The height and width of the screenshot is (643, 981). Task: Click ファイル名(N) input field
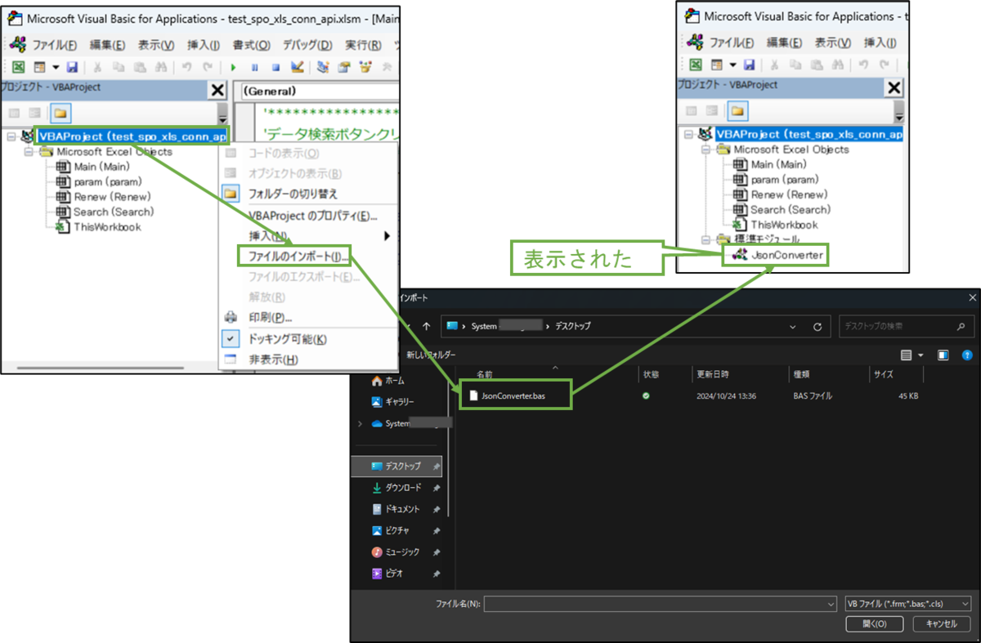coord(661,603)
